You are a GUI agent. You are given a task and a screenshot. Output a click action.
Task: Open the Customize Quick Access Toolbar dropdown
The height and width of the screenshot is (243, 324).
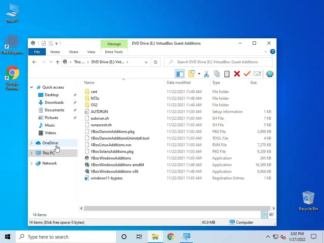(x=56, y=43)
